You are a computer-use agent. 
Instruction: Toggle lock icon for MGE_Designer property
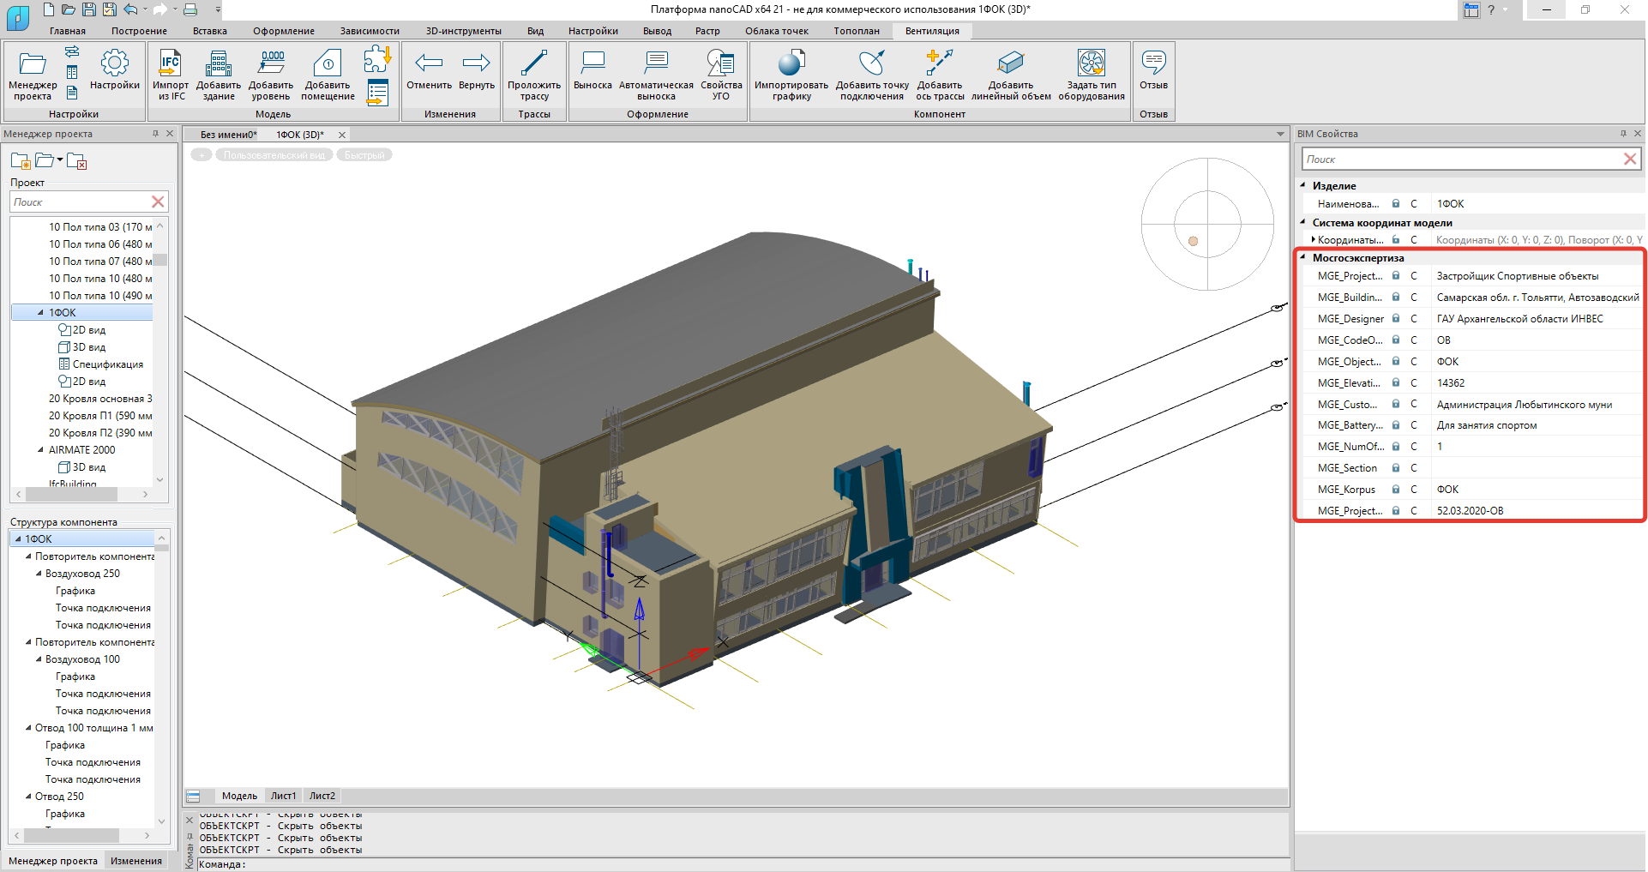tap(1396, 318)
